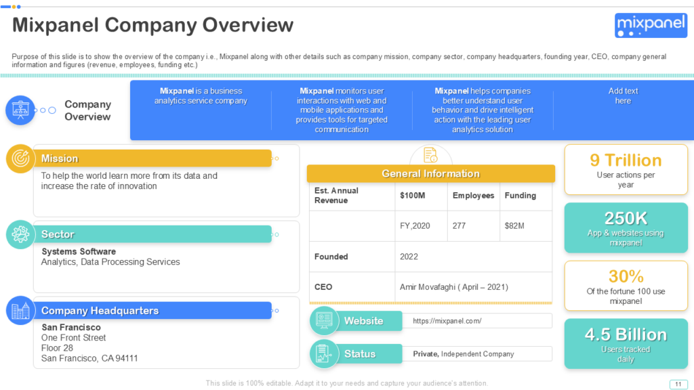Image resolution: width=694 pixels, height=390 pixels.
Task: Click the 'Floor 28' address line
Action: coord(57,348)
